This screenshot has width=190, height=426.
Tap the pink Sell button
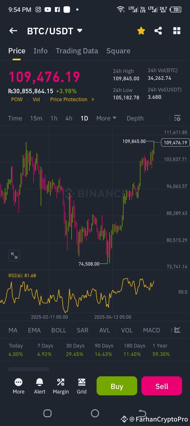[x=162, y=386]
